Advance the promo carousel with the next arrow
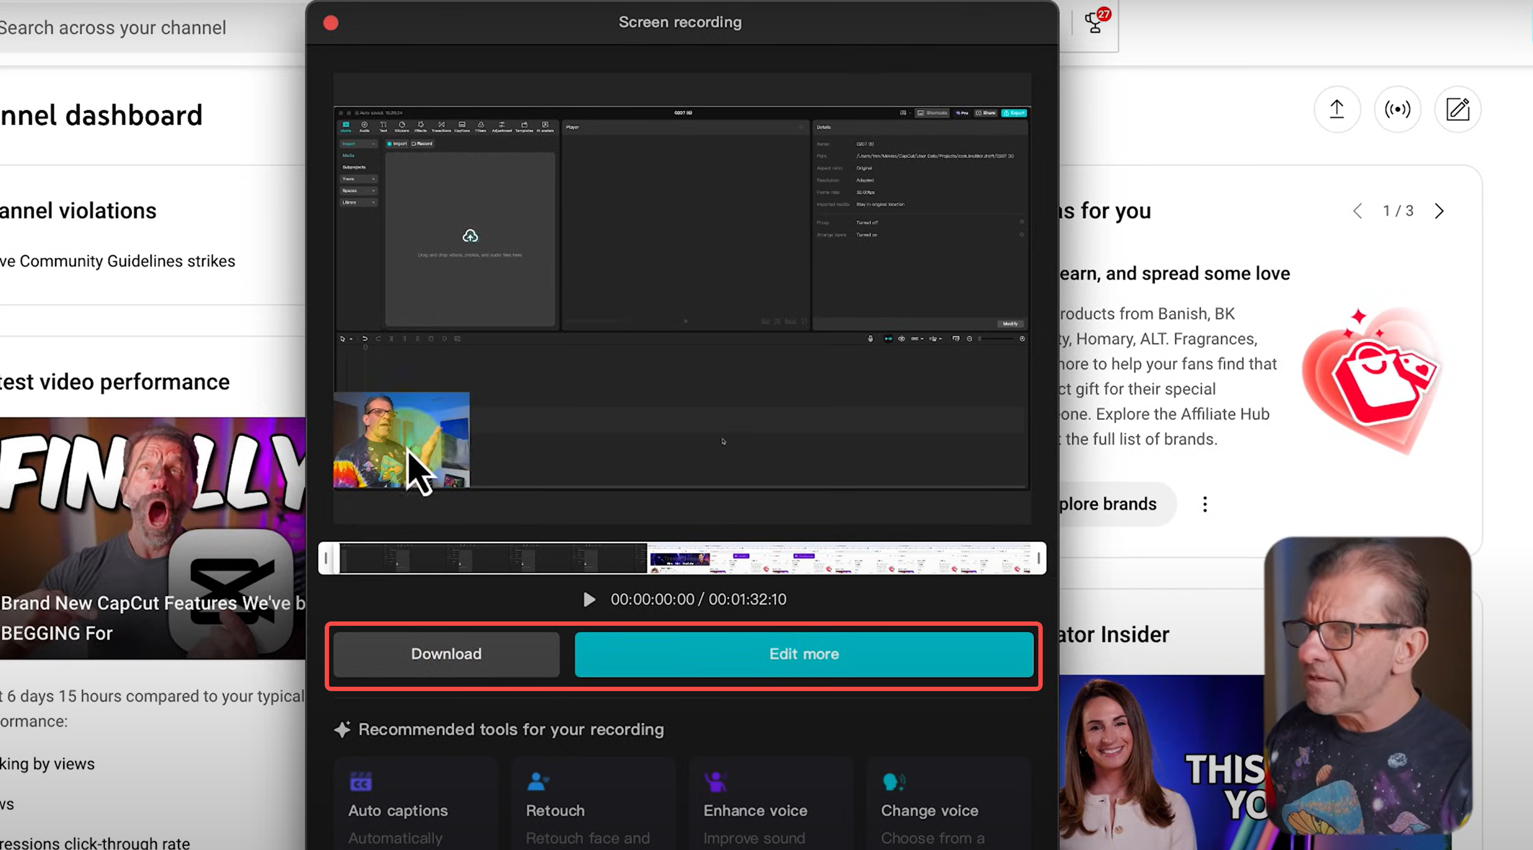1533x850 pixels. (x=1439, y=211)
